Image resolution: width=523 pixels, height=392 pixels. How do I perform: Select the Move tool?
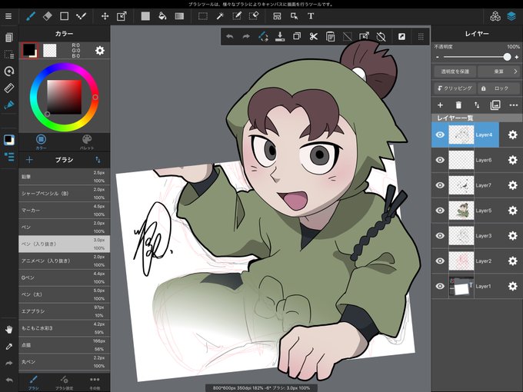click(x=105, y=16)
